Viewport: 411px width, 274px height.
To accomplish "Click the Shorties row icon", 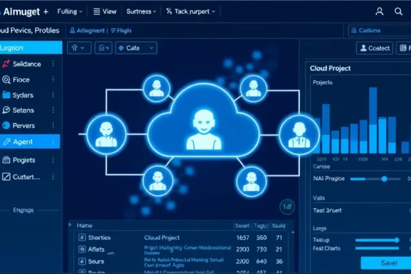I will click(82, 238).
